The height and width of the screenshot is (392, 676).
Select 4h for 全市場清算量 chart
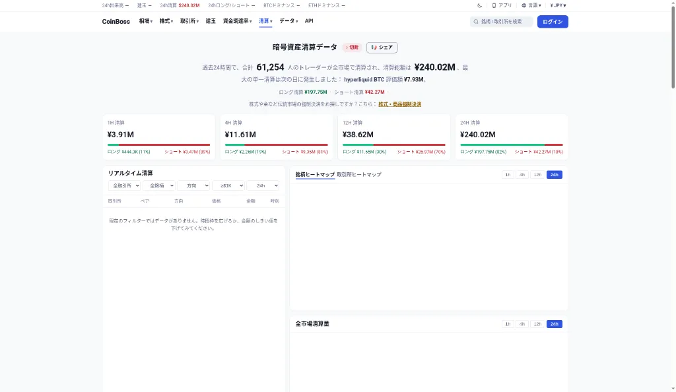[522, 324]
